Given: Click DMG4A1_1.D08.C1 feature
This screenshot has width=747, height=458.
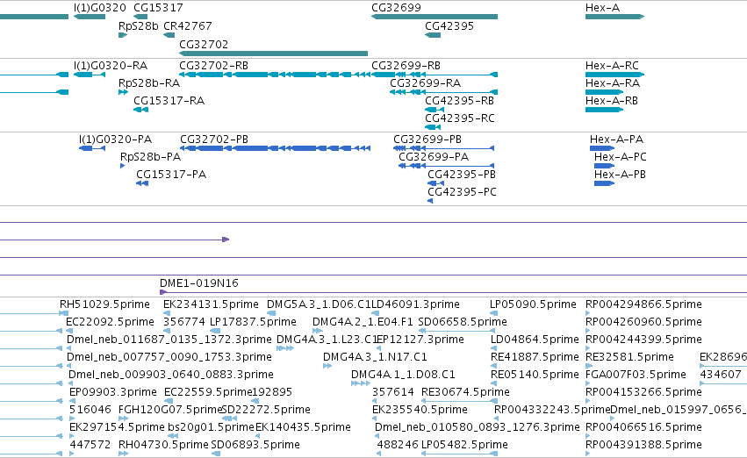Looking at the screenshot, I should tap(403, 375).
